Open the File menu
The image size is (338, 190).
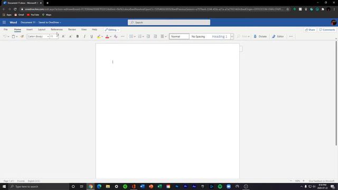click(x=6, y=30)
